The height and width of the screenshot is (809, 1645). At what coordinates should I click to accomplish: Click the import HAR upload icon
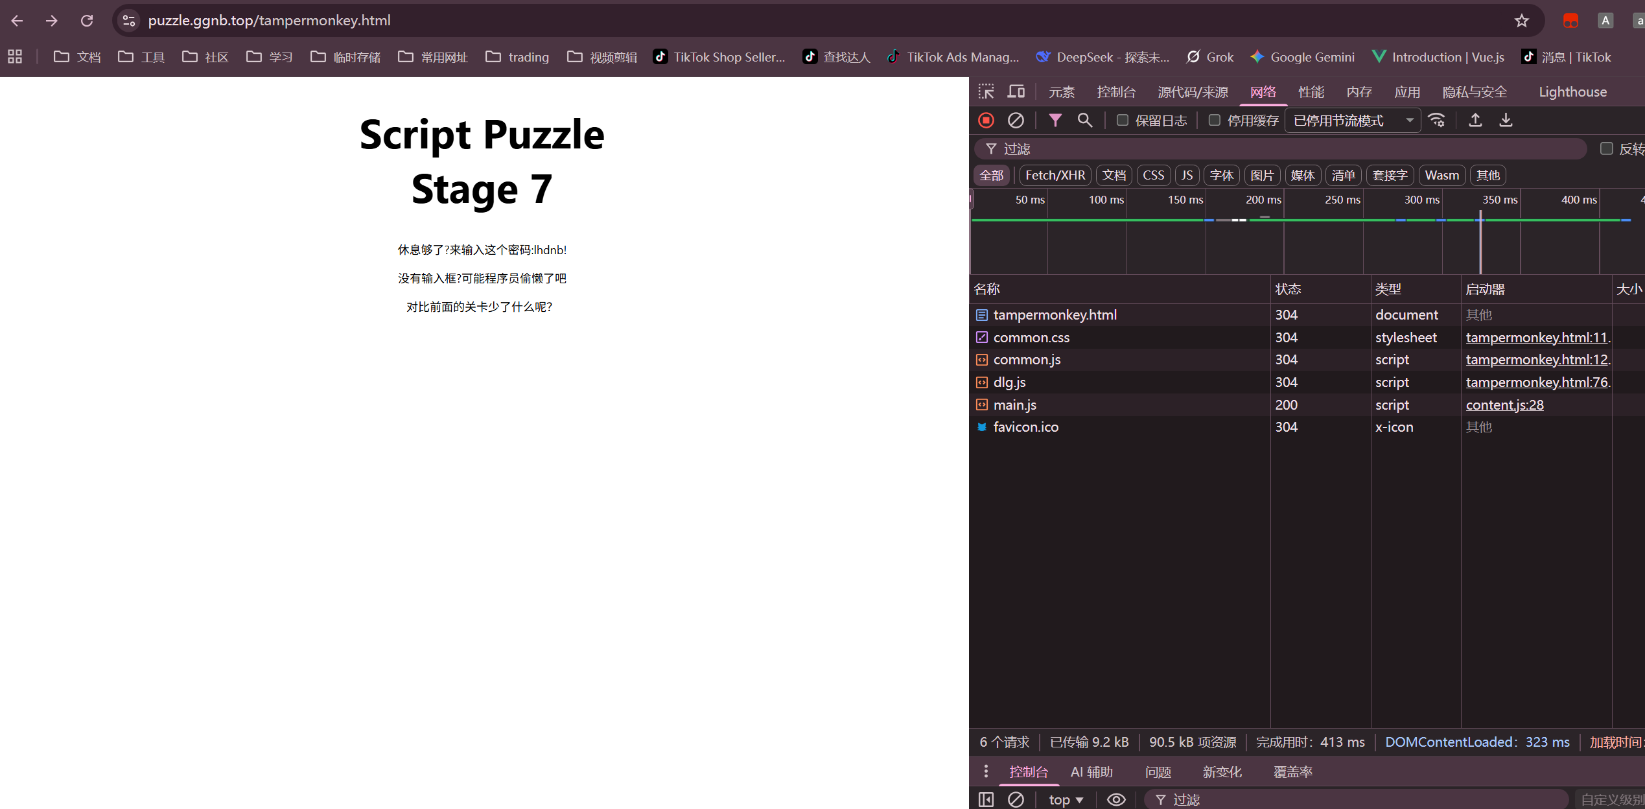(x=1475, y=121)
